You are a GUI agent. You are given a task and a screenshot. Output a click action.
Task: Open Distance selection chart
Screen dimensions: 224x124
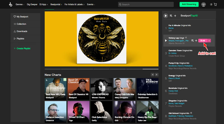(55, 112)
